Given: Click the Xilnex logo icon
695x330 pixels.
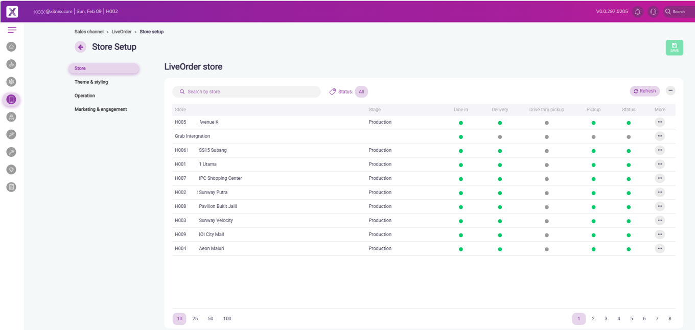Looking at the screenshot, I should (x=12, y=12).
